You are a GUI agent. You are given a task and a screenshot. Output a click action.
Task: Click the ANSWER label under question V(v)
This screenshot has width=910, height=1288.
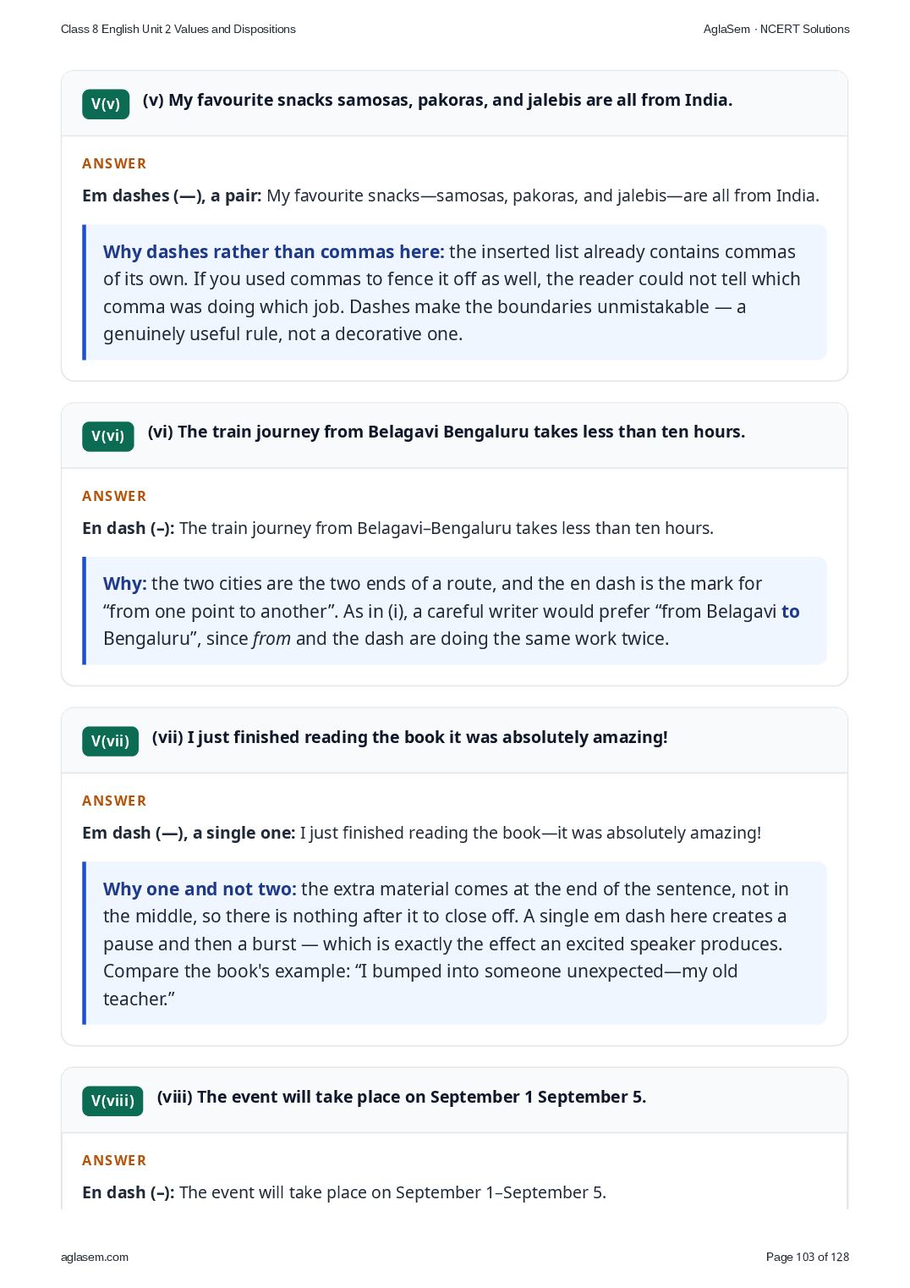[x=114, y=163]
